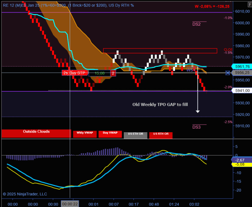Screen dimensions: 252x207
Task: Click the -20 indicator axis label
Action: point(238,190)
